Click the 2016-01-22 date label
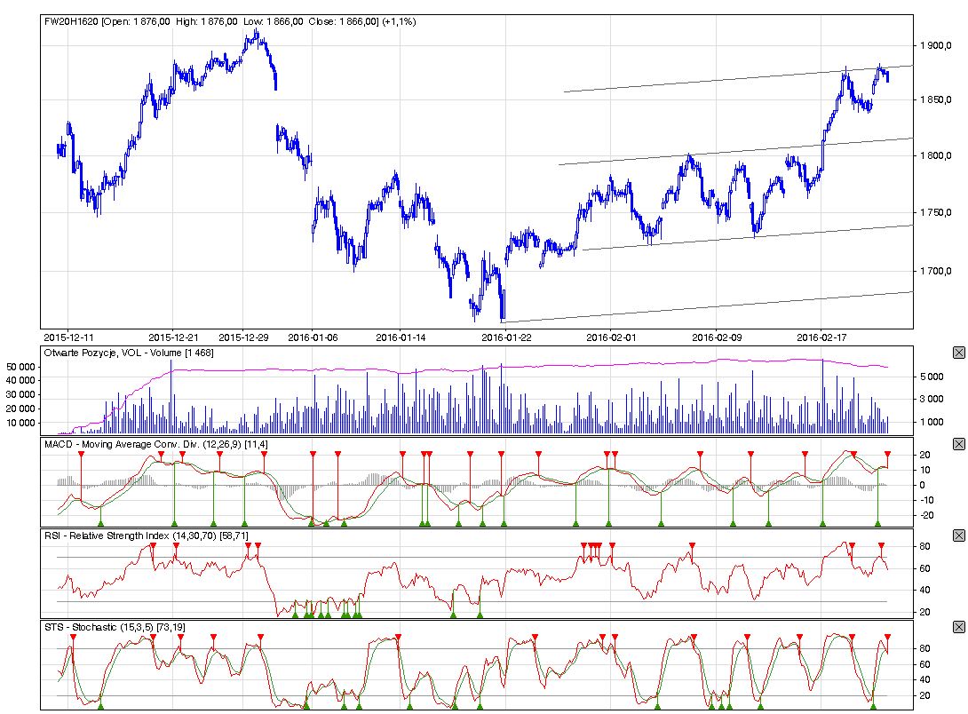968x714 pixels. click(506, 337)
